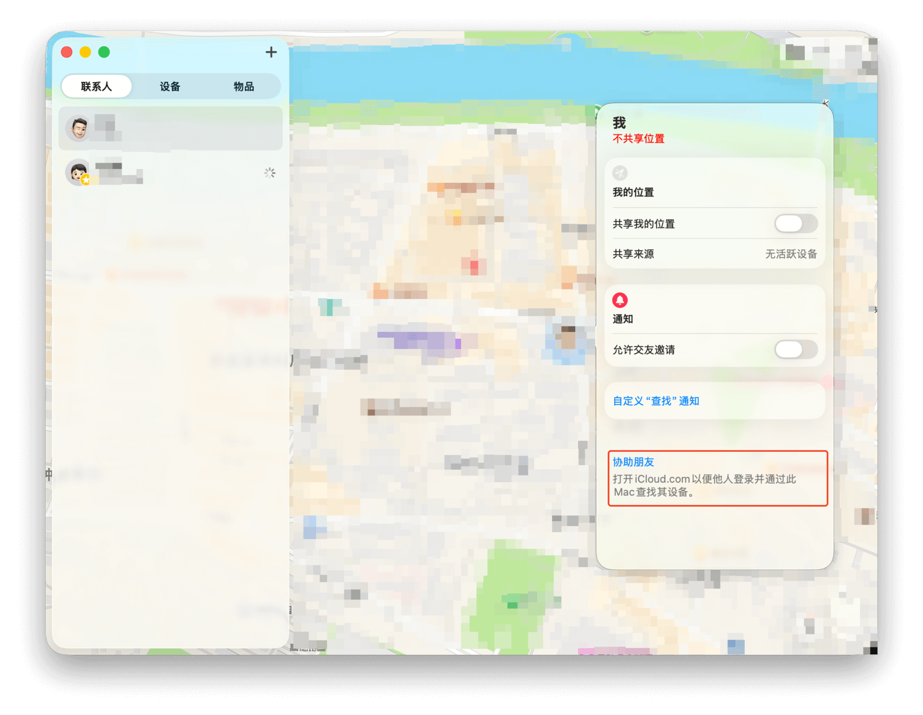
Task: Click the 协助朋友 link
Action: 633,462
